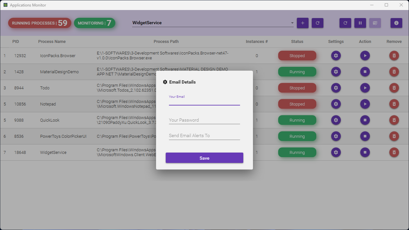
Task: Click Running status of MaterialDesignDemo
Action: pyautogui.click(x=297, y=72)
